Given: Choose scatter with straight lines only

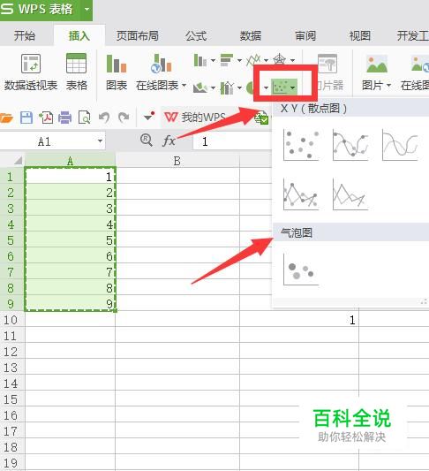Looking at the screenshot, I should click(x=350, y=194).
